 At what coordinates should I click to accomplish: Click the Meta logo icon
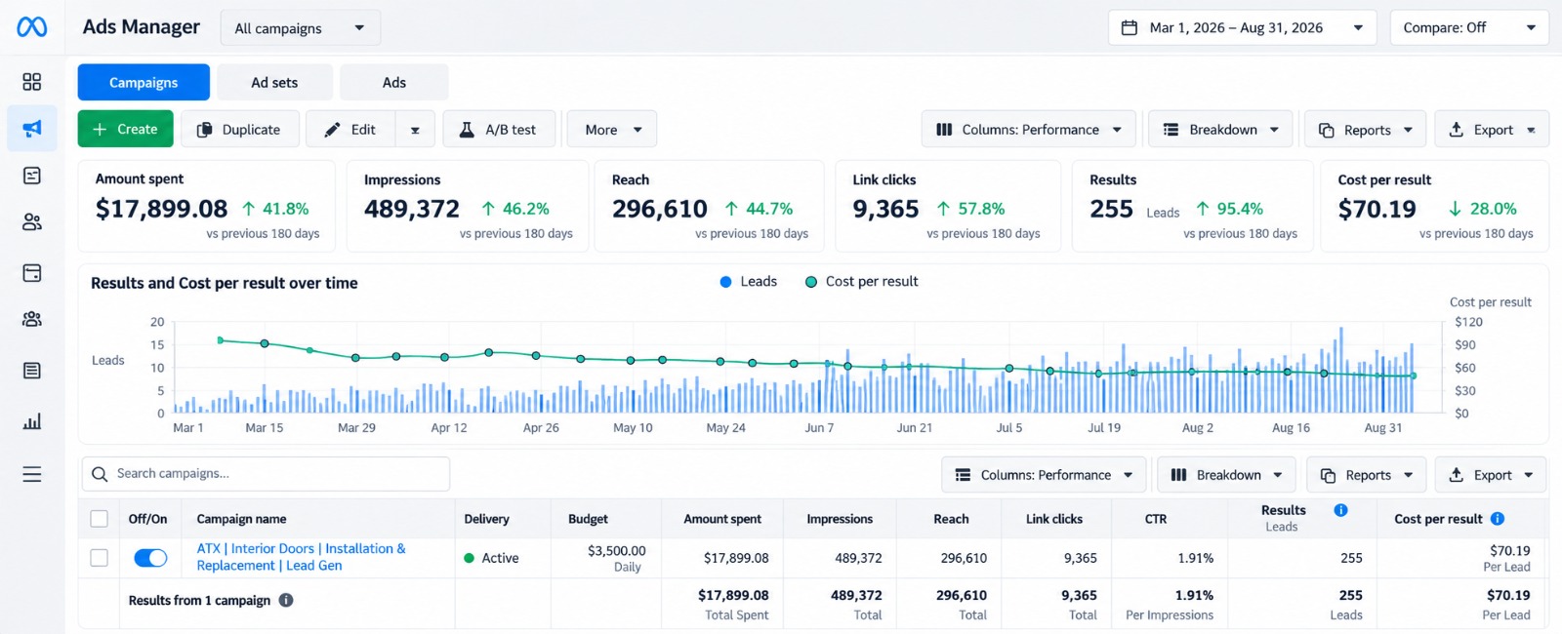click(32, 27)
